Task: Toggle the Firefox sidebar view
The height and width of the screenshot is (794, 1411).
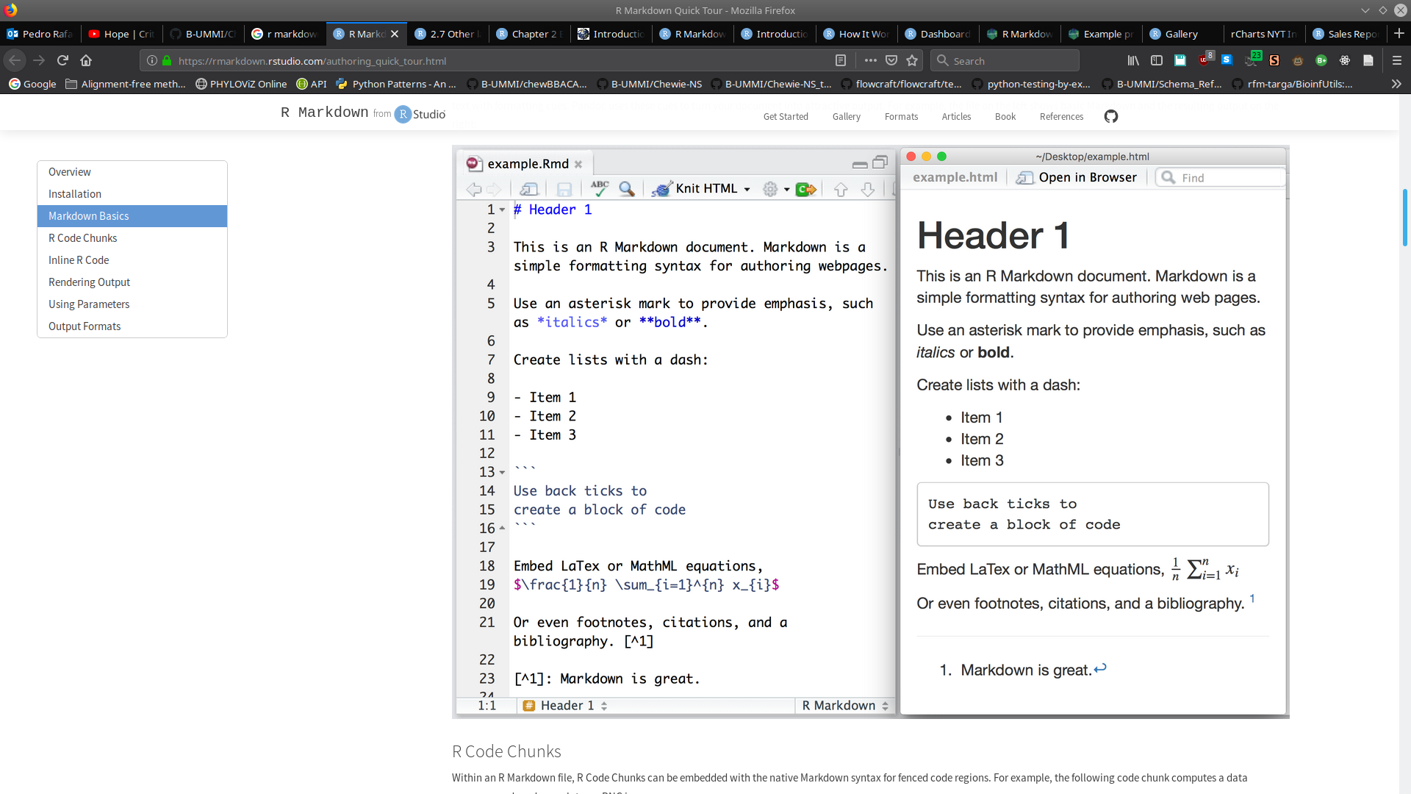Action: (x=1157, y=60)
